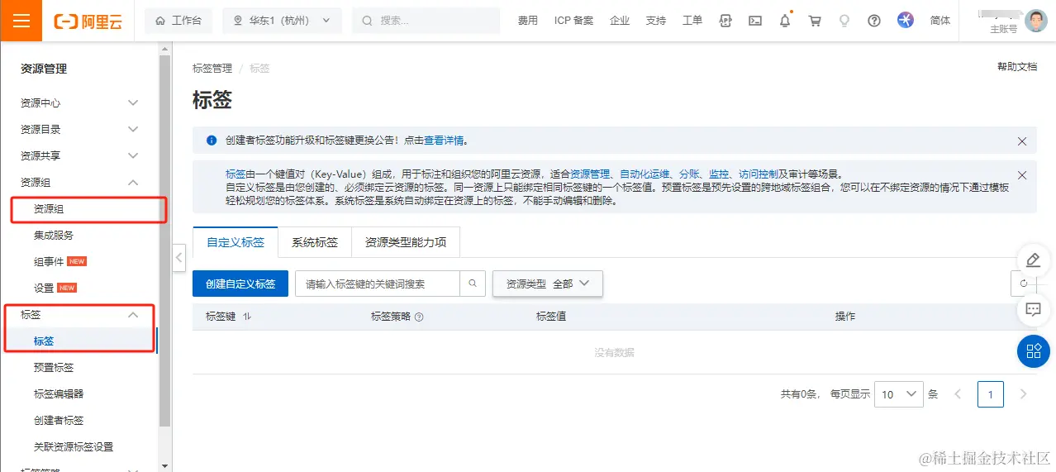The image size is (1056, 472).
Task: Follow the 查看详情 link
Action: 444,141
